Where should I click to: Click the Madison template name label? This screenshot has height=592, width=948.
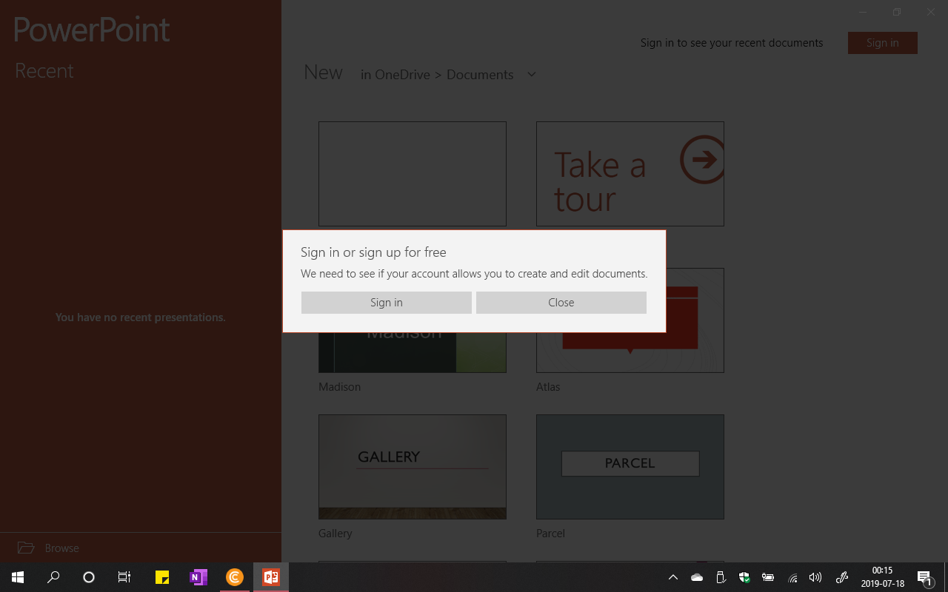coord(339,387)
